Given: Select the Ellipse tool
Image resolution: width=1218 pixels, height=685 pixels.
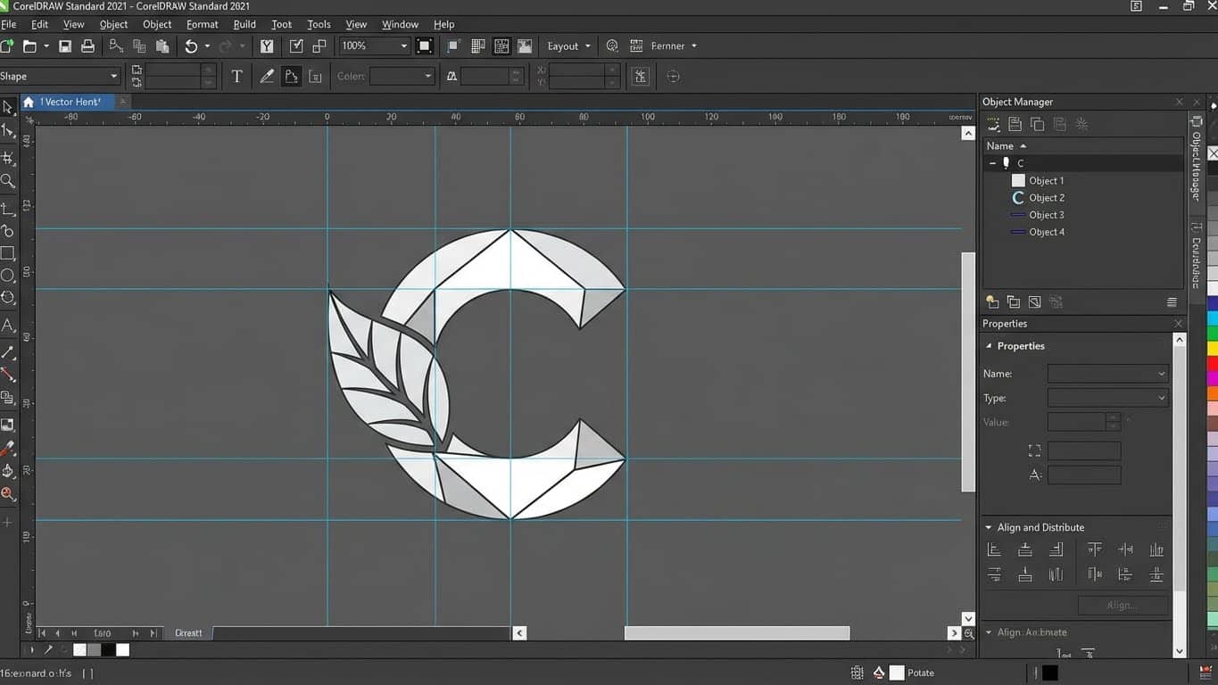Looking at the screenshot, I should 9,276.
